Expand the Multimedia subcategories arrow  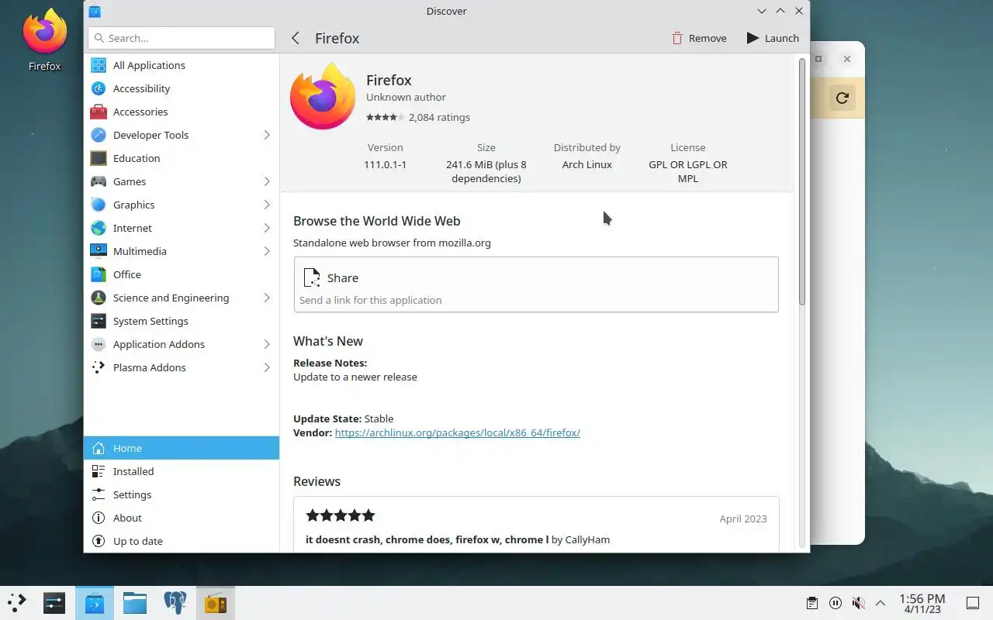click(266, 251)
